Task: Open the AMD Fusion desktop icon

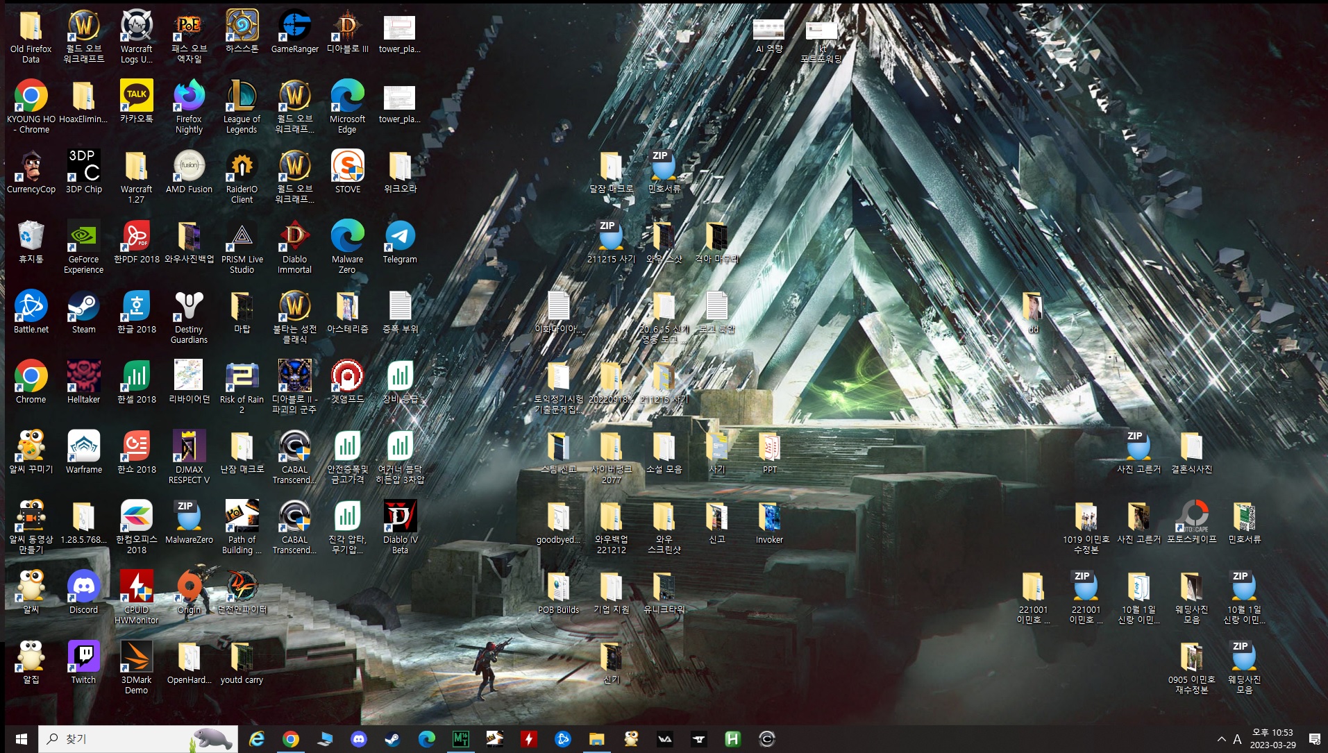Action: point(189,172)
